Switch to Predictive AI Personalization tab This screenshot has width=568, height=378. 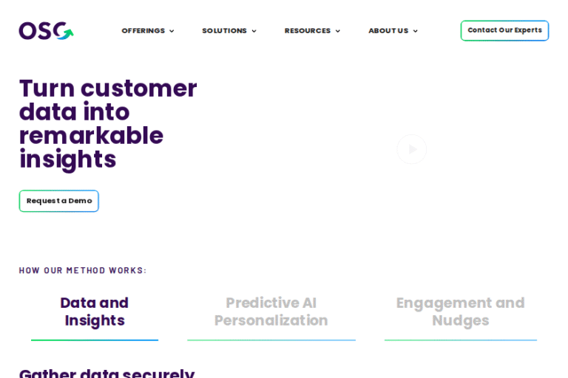(x=271, y=312)
